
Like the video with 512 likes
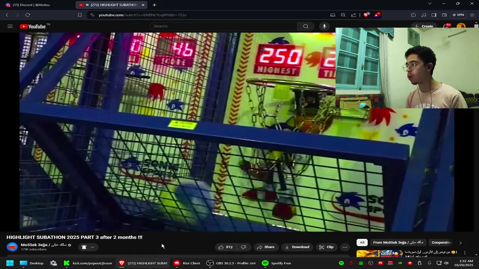point(226,247)
